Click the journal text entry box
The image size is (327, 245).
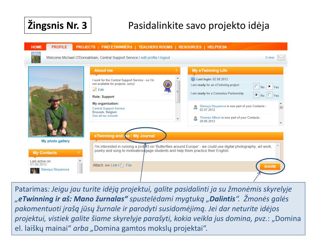[x=185, y=152]
